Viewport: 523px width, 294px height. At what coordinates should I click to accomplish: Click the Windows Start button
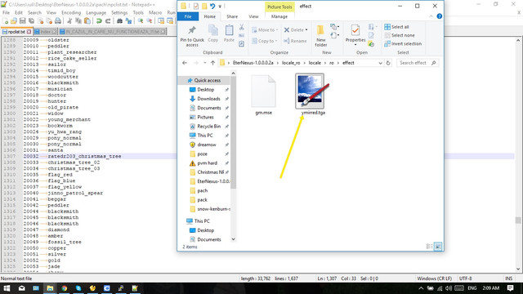click(7, 288)
